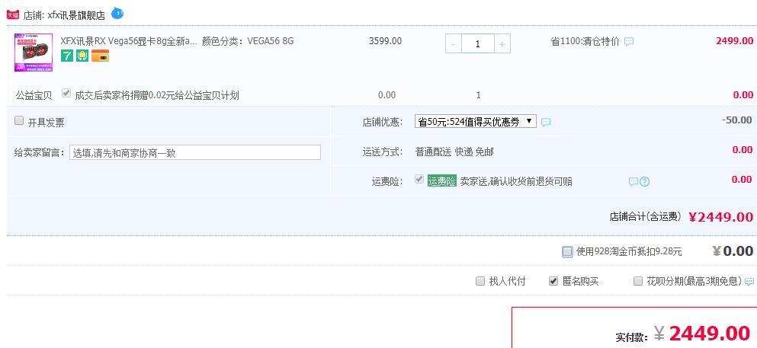The image size is (757, 348).
Task: Uncheck the 匿名购买 option
Action: [553, 281]
